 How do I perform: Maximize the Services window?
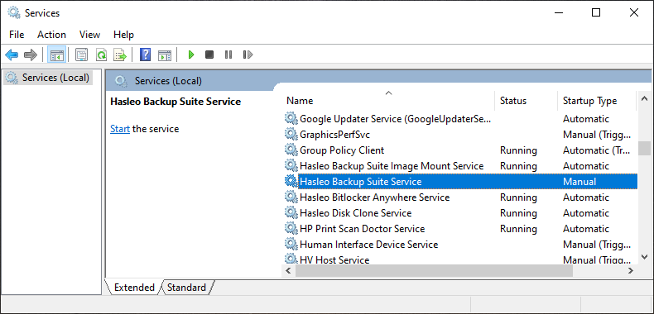(596, 13)
